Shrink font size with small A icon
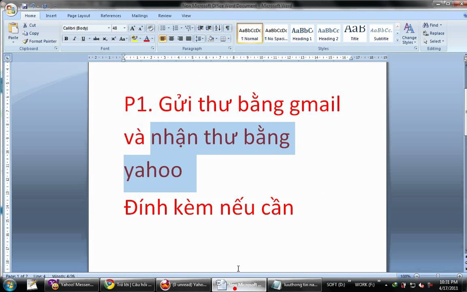Screen dimensions: 467x292 pos(141,28)
